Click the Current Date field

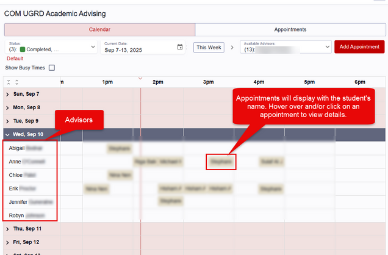coord(143,47)
